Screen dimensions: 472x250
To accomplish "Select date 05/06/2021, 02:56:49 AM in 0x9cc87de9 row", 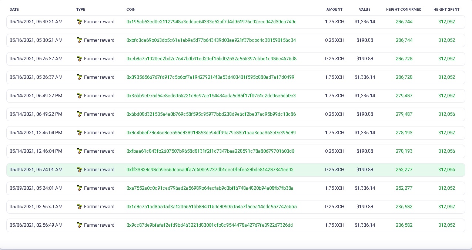I will 36,225.
